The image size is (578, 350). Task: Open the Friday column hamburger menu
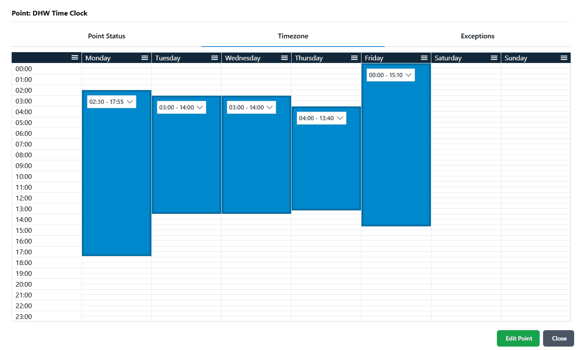424,58
